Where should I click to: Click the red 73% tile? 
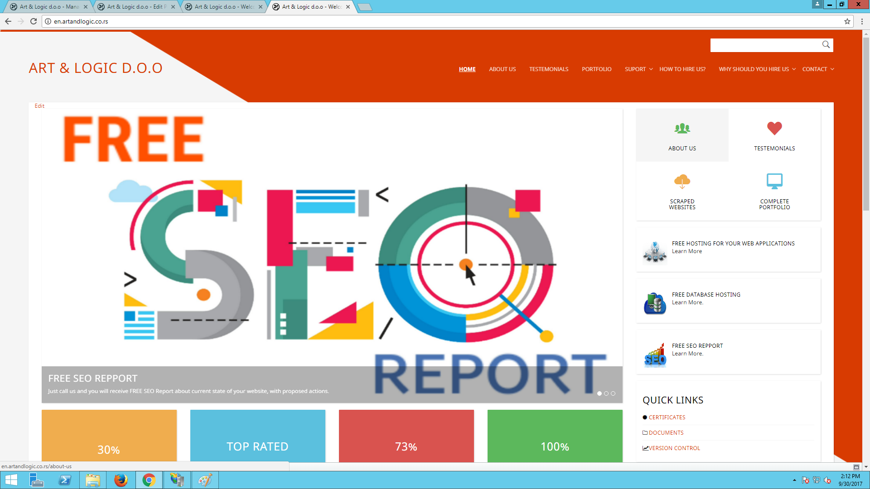point(406,436)
